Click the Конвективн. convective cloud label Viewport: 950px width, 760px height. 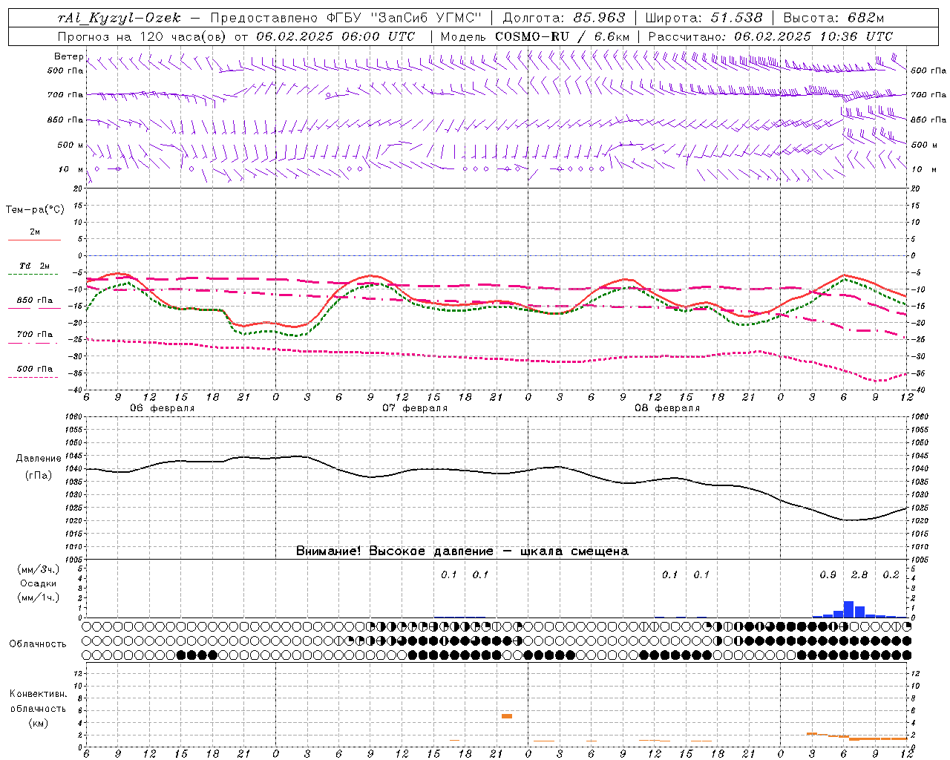click(38, 694)
